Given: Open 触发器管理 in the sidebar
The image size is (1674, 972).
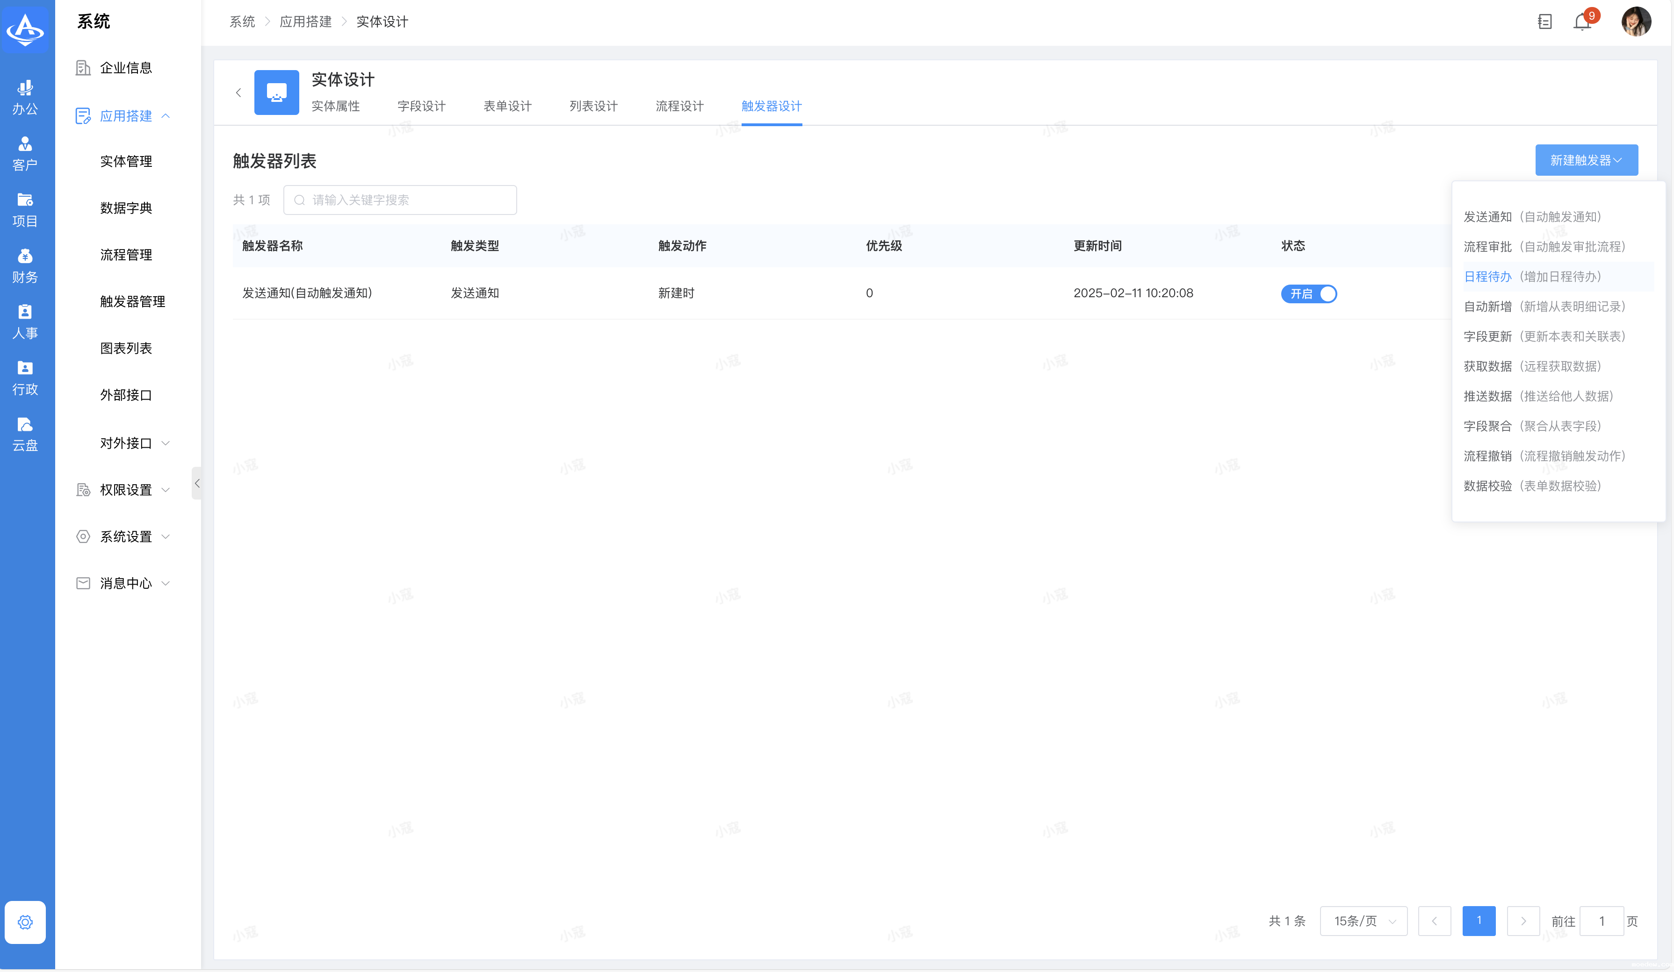Looking at the screenshot, I should [132, 301].
